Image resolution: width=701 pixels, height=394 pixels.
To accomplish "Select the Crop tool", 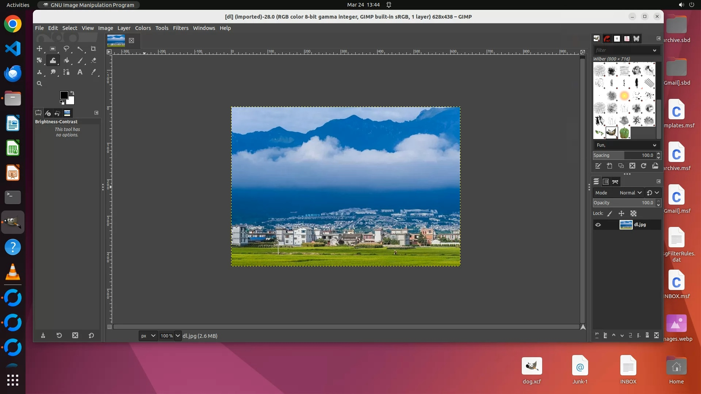I will point(93,49).
